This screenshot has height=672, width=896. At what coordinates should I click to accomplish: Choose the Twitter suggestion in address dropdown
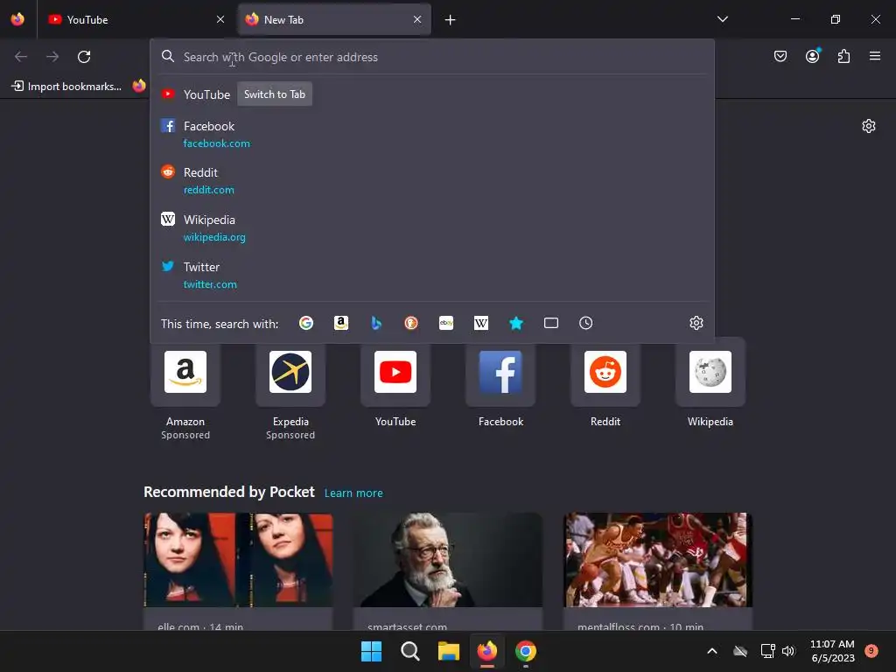pyautogui.click(x=432, y=275)
